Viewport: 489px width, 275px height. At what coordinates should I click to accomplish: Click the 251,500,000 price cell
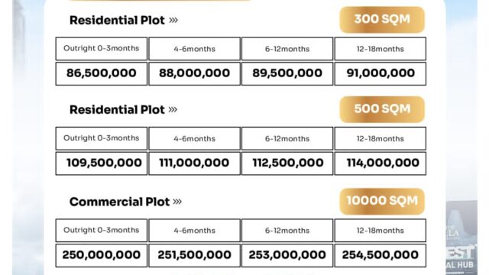[194, 255]
